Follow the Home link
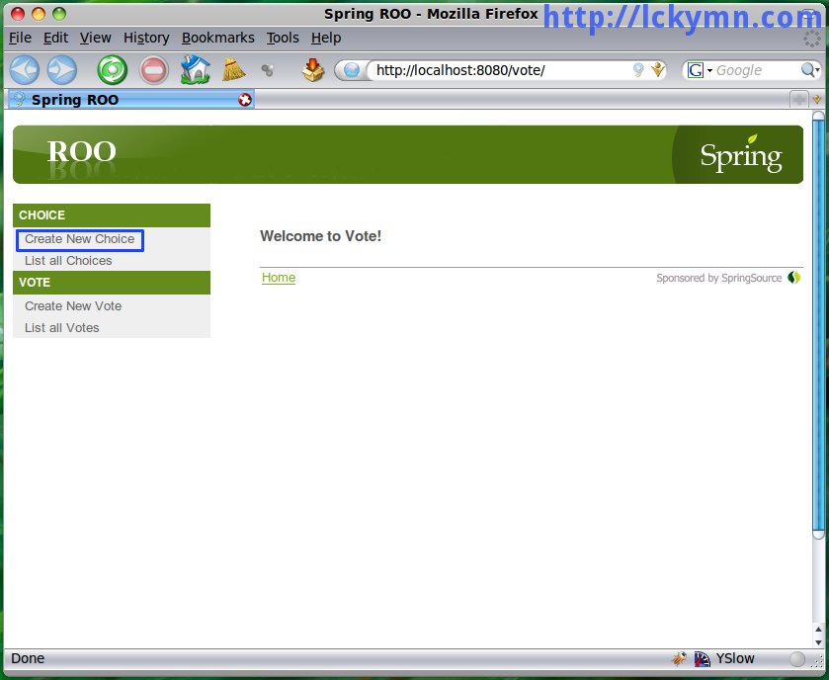Viewport: 829px width, 680px height. (x=279, y=278)
